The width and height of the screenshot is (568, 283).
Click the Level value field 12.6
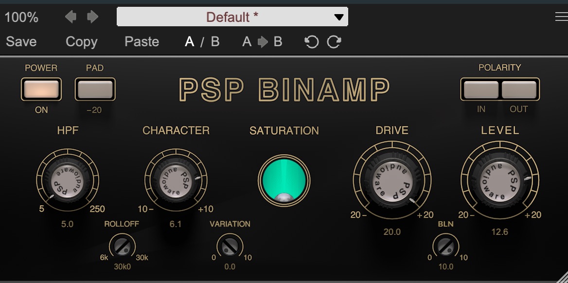[499, 232]
